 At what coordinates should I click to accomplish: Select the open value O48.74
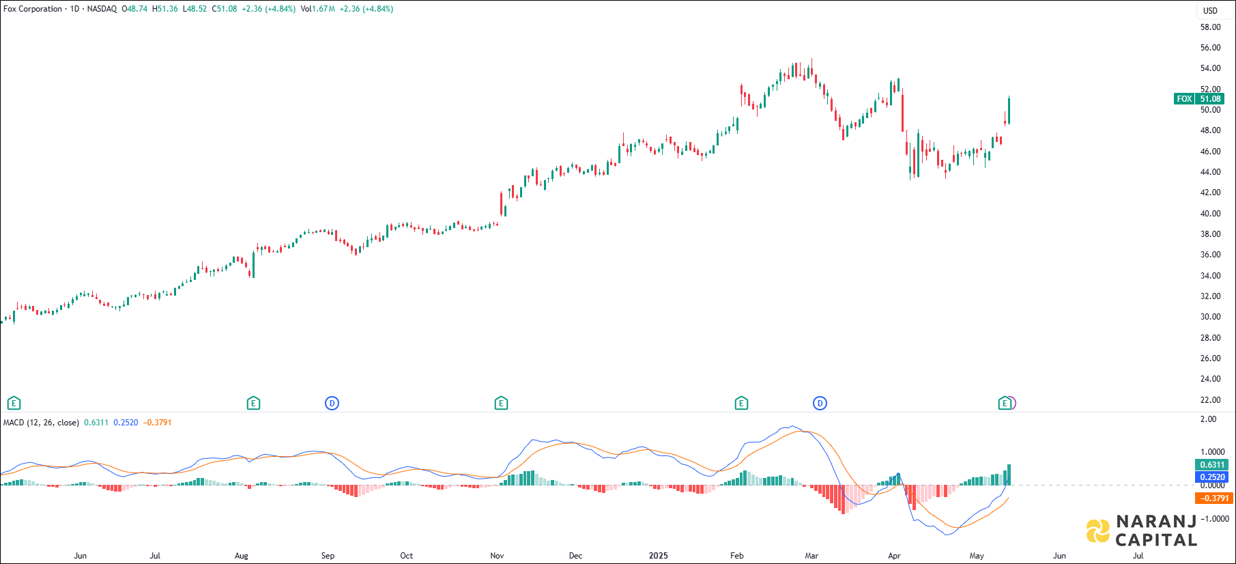click(134, 9)
